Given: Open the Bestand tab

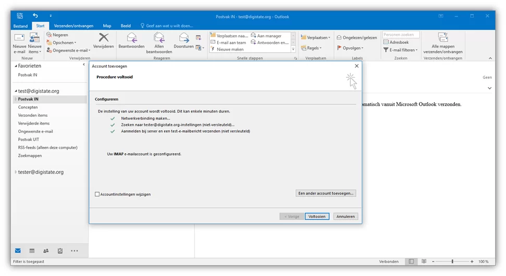Looking at the screenshot, I should coord(20,26).
